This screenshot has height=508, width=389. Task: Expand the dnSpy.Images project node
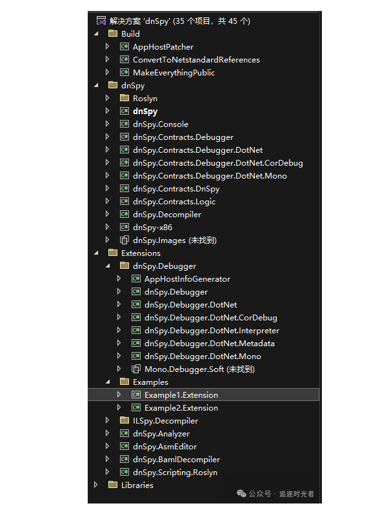pos(107,240)
